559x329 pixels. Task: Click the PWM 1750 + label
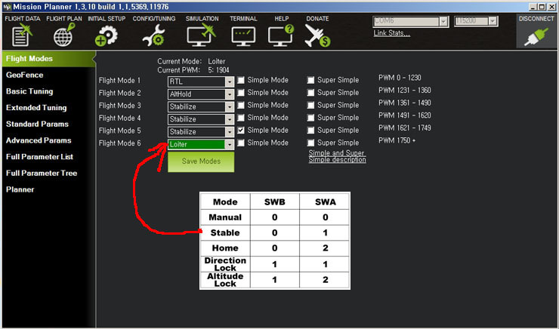click(397, 140)
